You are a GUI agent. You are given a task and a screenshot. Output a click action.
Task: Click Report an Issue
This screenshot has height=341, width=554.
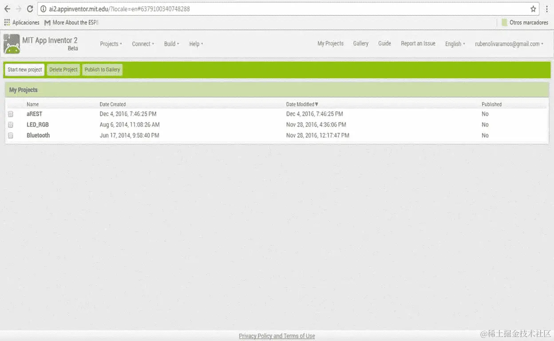pyautogui.click(x=418, y=44)
